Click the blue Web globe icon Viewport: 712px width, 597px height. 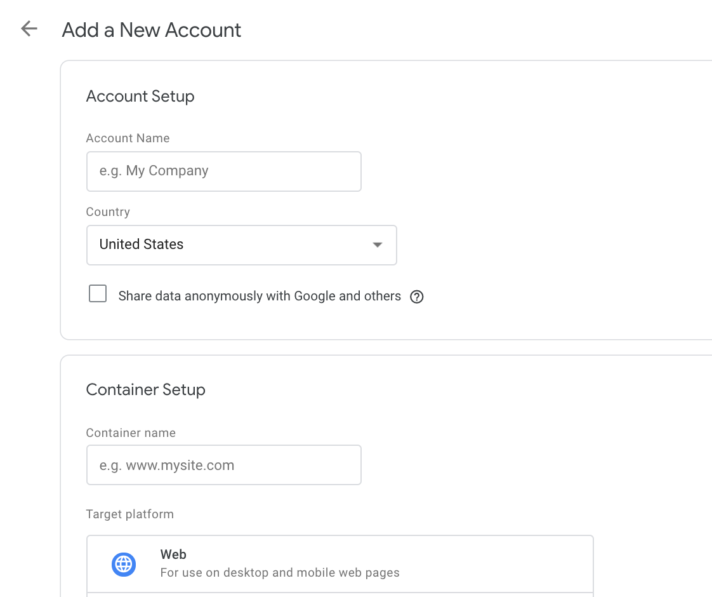[124, 564]
